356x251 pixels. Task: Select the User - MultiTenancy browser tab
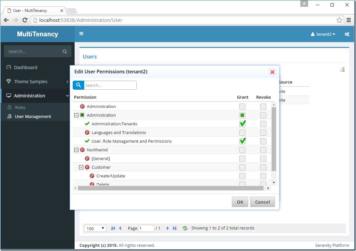click(x=34, y=10)
